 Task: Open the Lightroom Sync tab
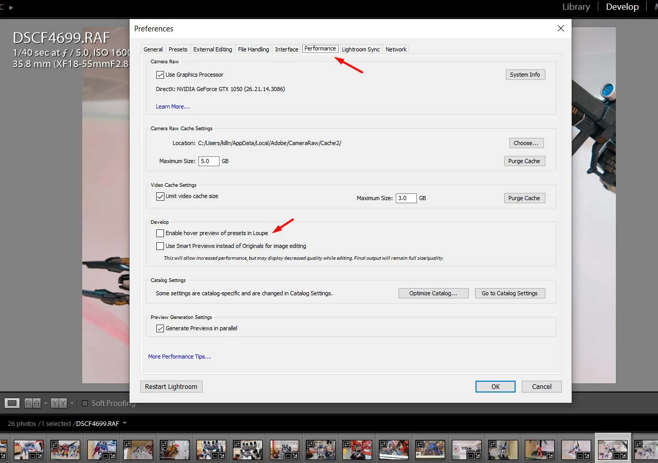click(361, 49)
